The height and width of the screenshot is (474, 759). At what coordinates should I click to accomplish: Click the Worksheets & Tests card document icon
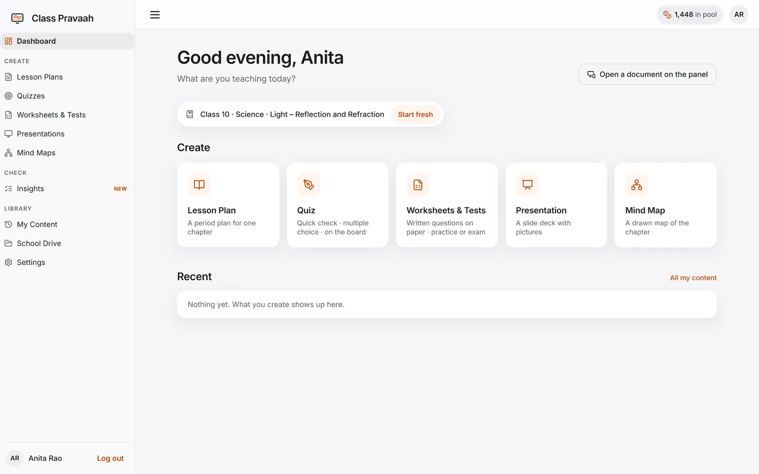point(418,185)
